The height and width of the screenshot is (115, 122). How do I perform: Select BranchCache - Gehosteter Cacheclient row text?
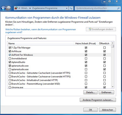coord(41,73)
